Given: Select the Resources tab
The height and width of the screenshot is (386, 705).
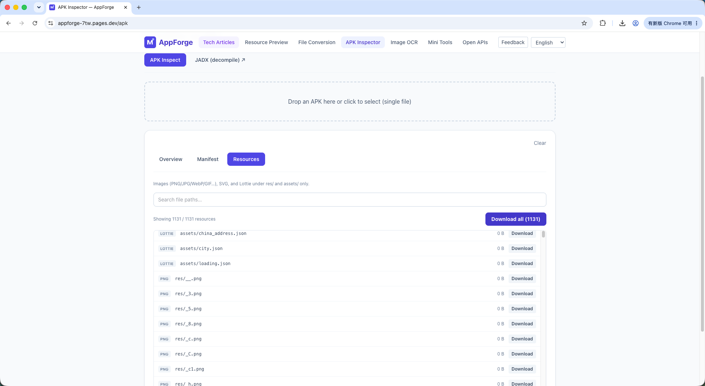Looking at the screenshot, I should pos(246,159).
